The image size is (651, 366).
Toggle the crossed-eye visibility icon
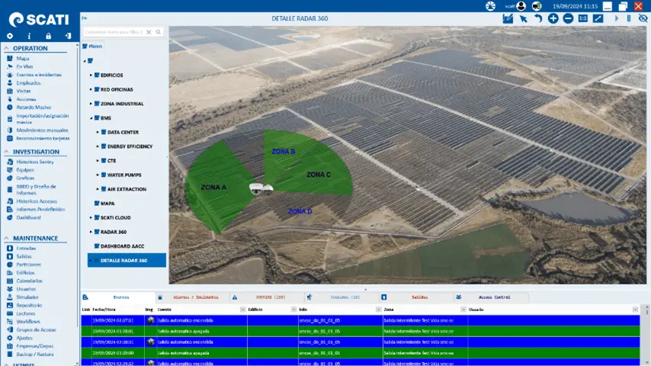[643, 18]
